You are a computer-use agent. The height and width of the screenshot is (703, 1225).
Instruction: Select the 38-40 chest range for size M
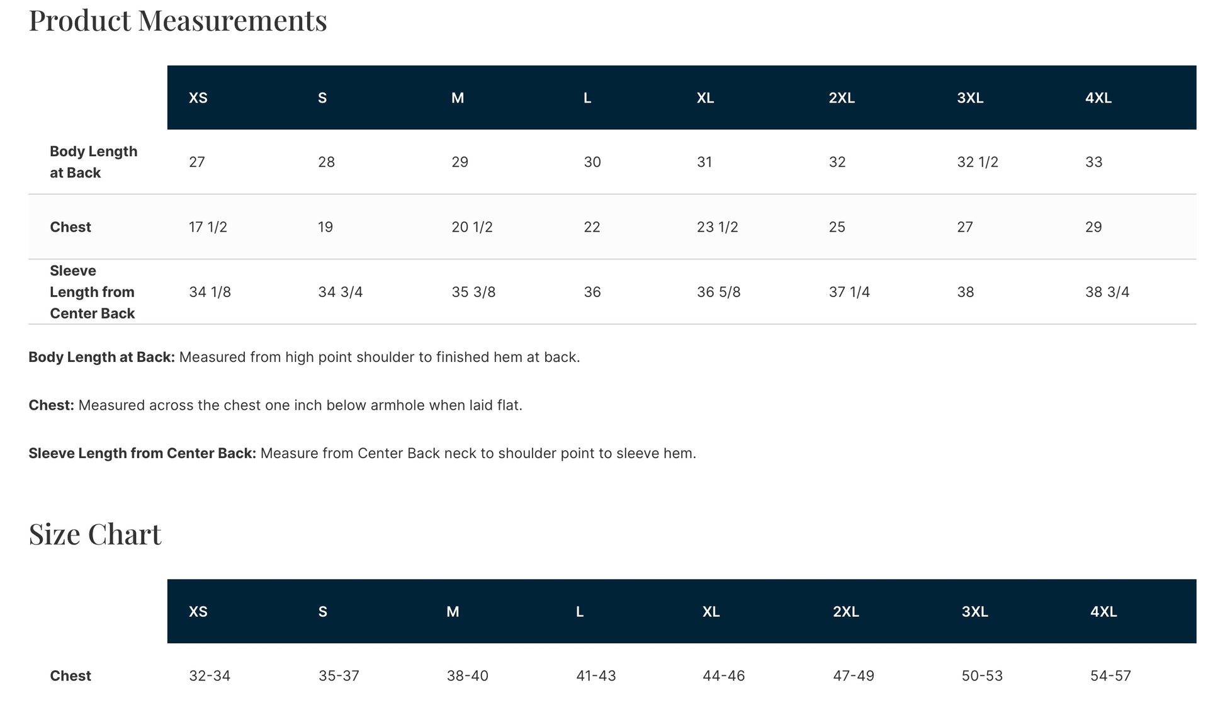point(467,676)
